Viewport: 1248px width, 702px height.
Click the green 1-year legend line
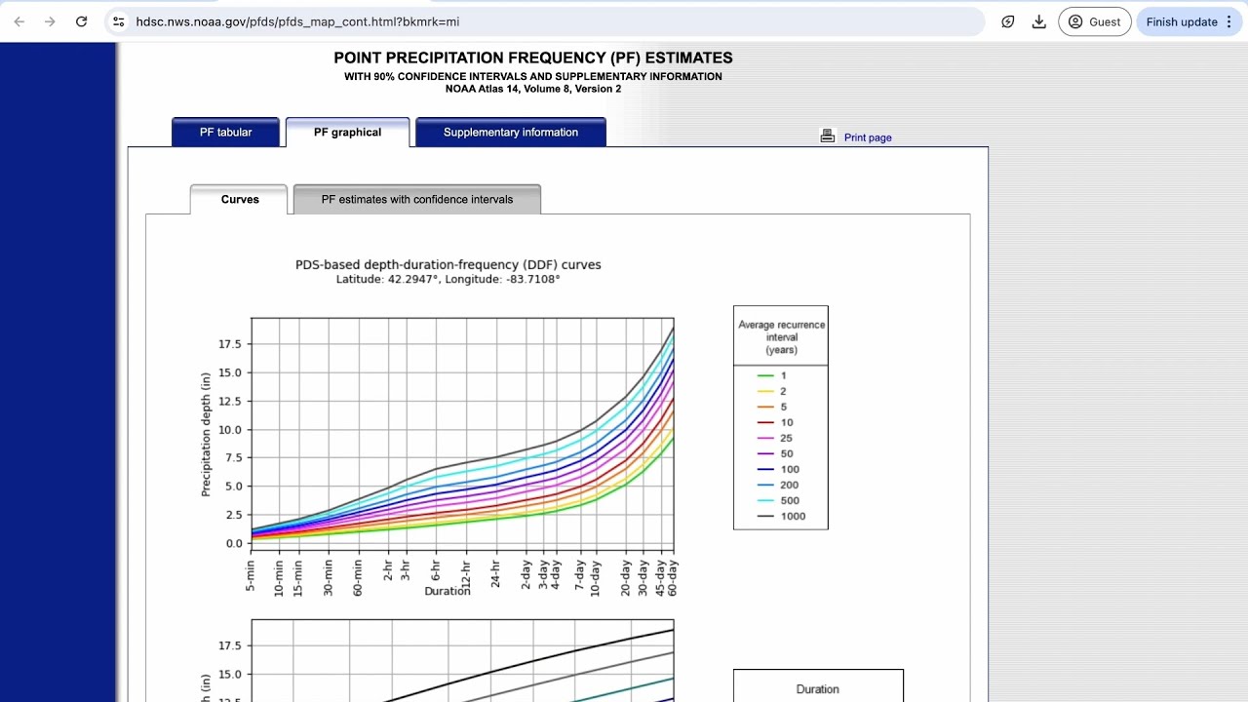pos(765,375)
